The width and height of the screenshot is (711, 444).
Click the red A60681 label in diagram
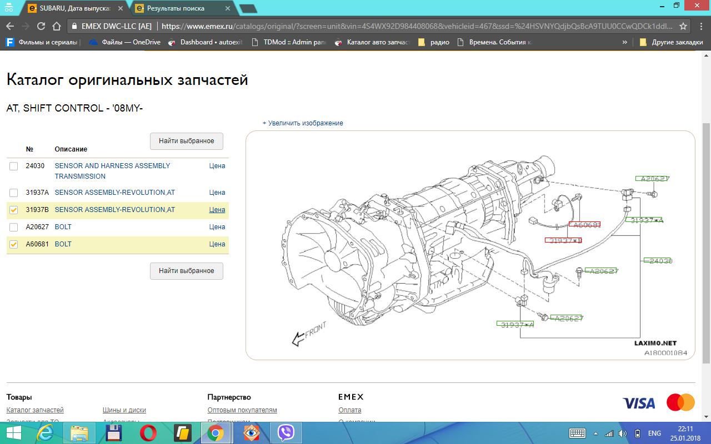click(584, 225)
